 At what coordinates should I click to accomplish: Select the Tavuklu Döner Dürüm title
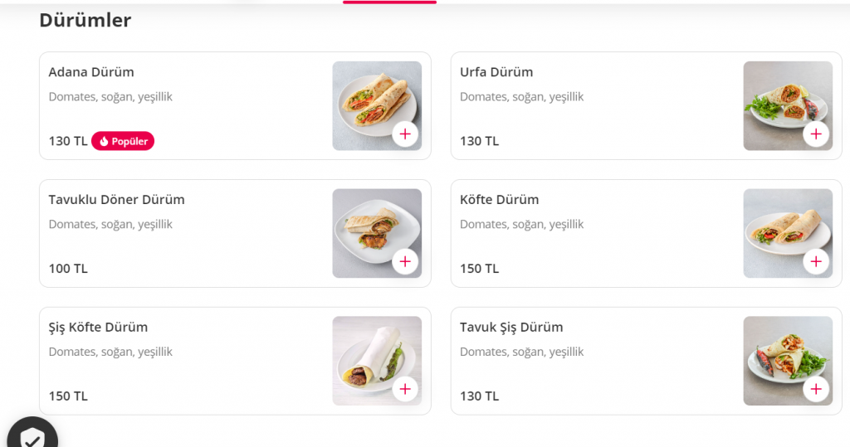click(x=116, y=200)
